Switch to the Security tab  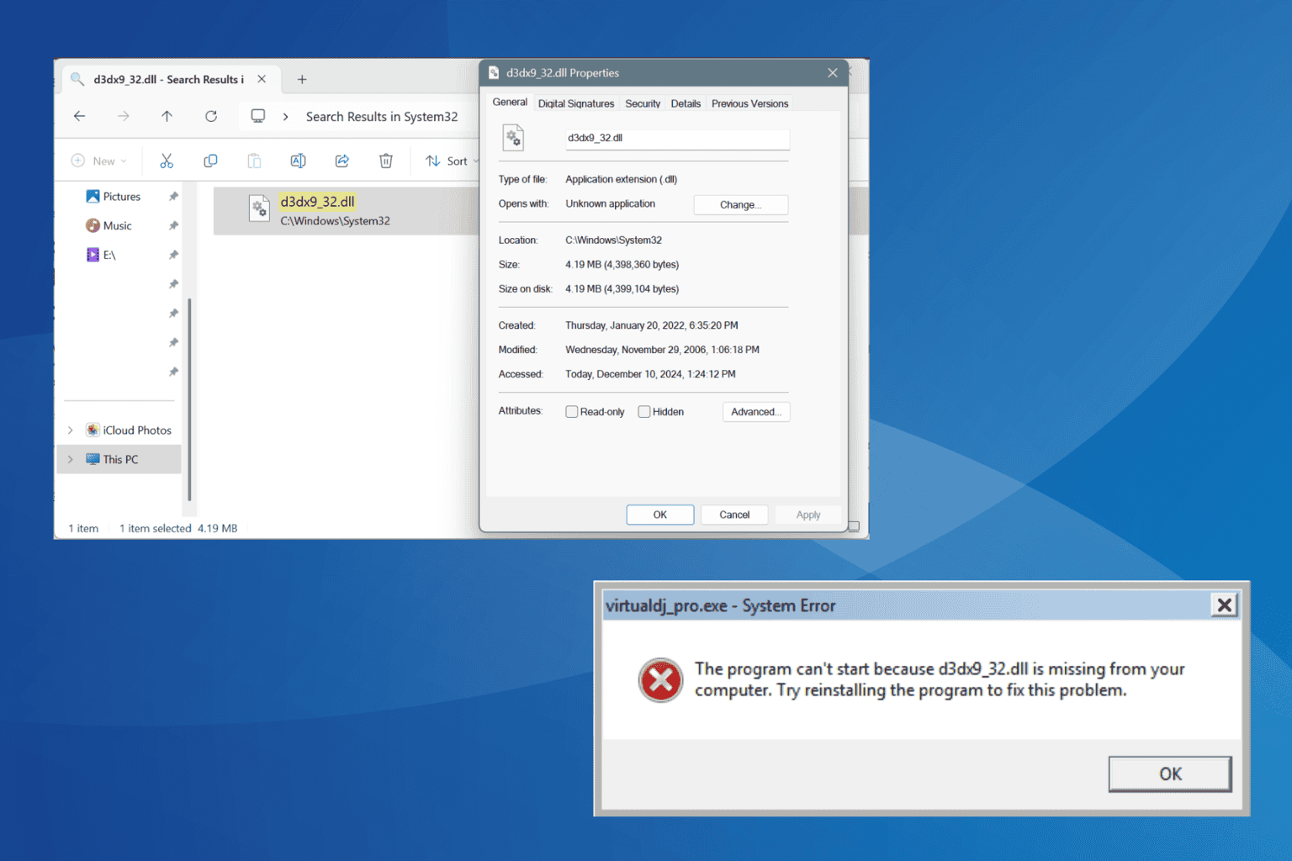point(643,103)
